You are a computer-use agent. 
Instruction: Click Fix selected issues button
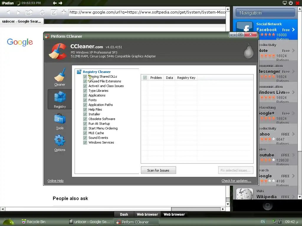tap(236, 170)
